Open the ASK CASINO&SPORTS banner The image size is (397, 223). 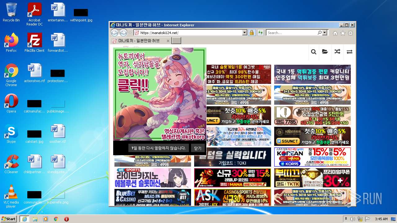233,197
